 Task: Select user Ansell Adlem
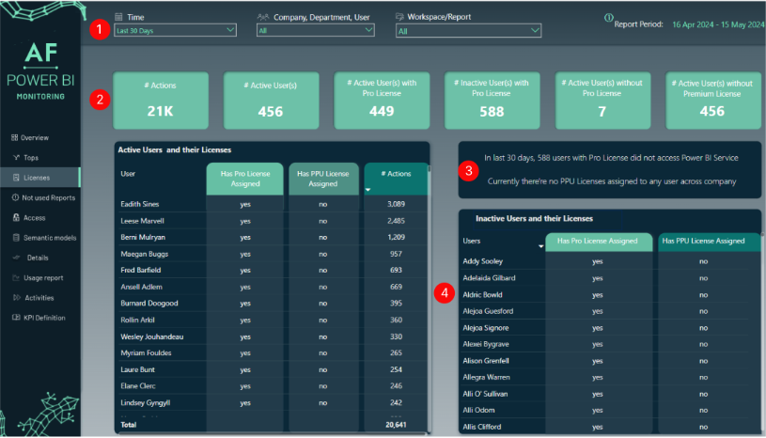tap(141, 287)
